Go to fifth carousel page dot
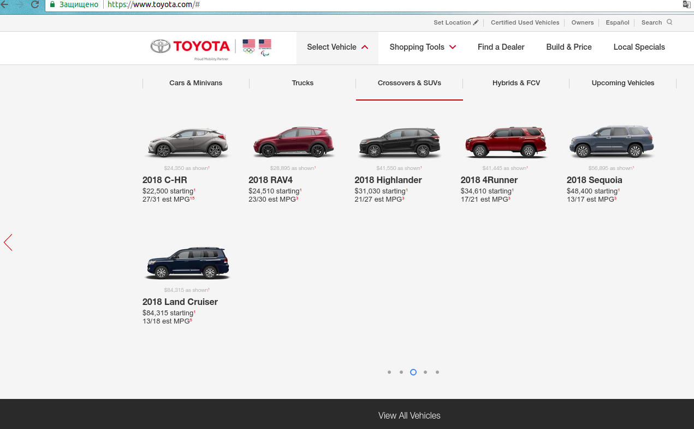This screenshot has height=429, width=694. (x=437, y=372)
